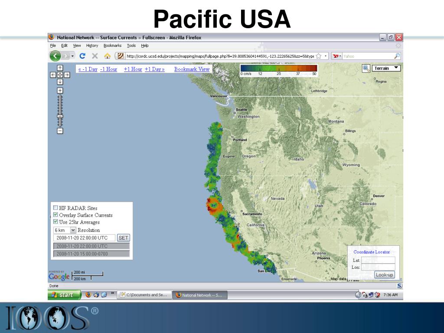The image size is (444, 333).
Task: Click the Seattle city label on map
Action: (242, 110)
